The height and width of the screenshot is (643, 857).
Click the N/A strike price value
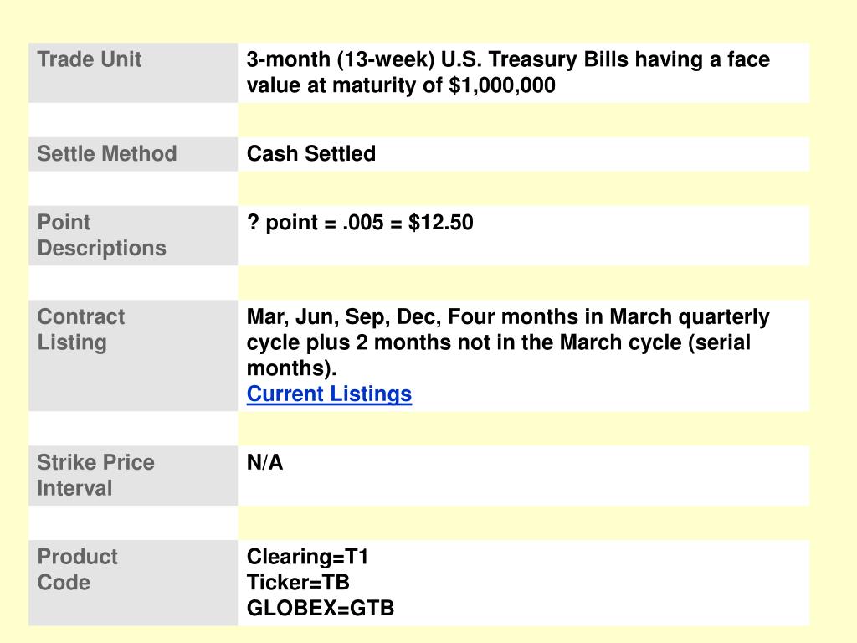click(264, 462)
